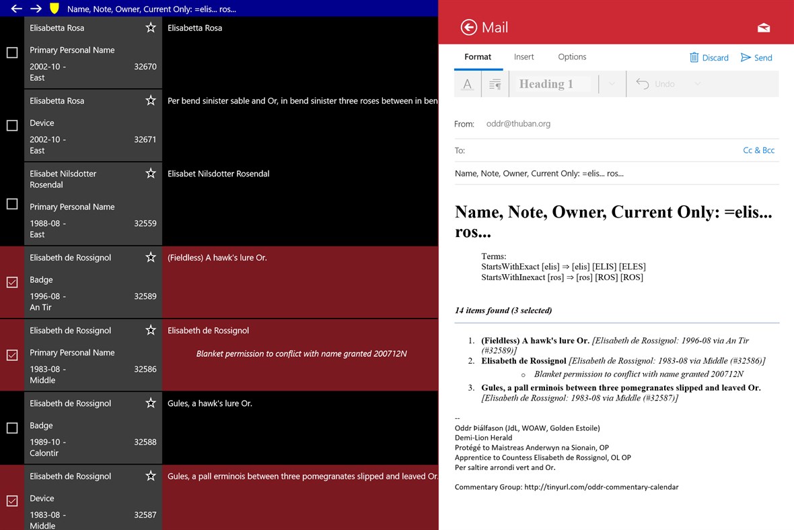Screen dimensions: 794x530
Task: Select checkbox for Elisabetta Rosa name 32670
Action: (x=12, y=53)
